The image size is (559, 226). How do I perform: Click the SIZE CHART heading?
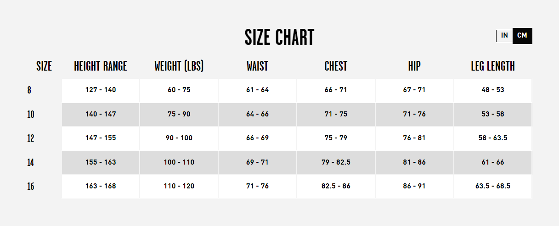pyautogui.click(x=279, y=38)
